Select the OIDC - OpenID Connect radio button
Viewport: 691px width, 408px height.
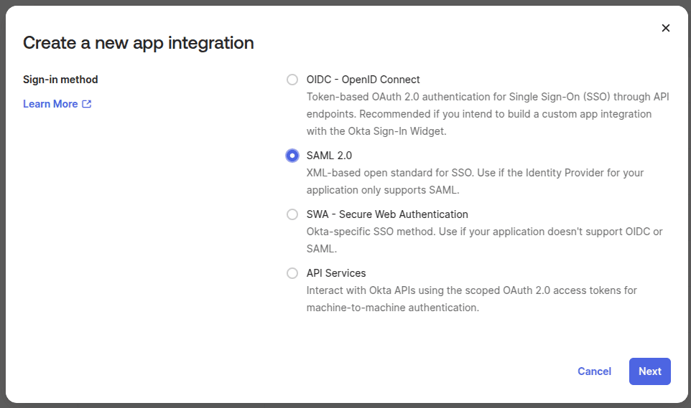[292, 80]
